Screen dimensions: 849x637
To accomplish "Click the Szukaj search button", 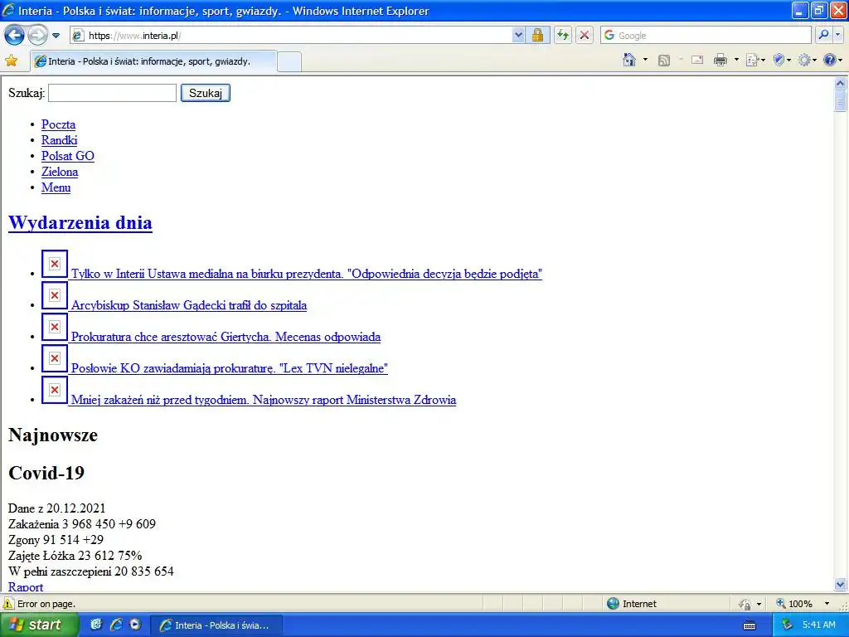I will pyautogui.click(x=206, y=93).
